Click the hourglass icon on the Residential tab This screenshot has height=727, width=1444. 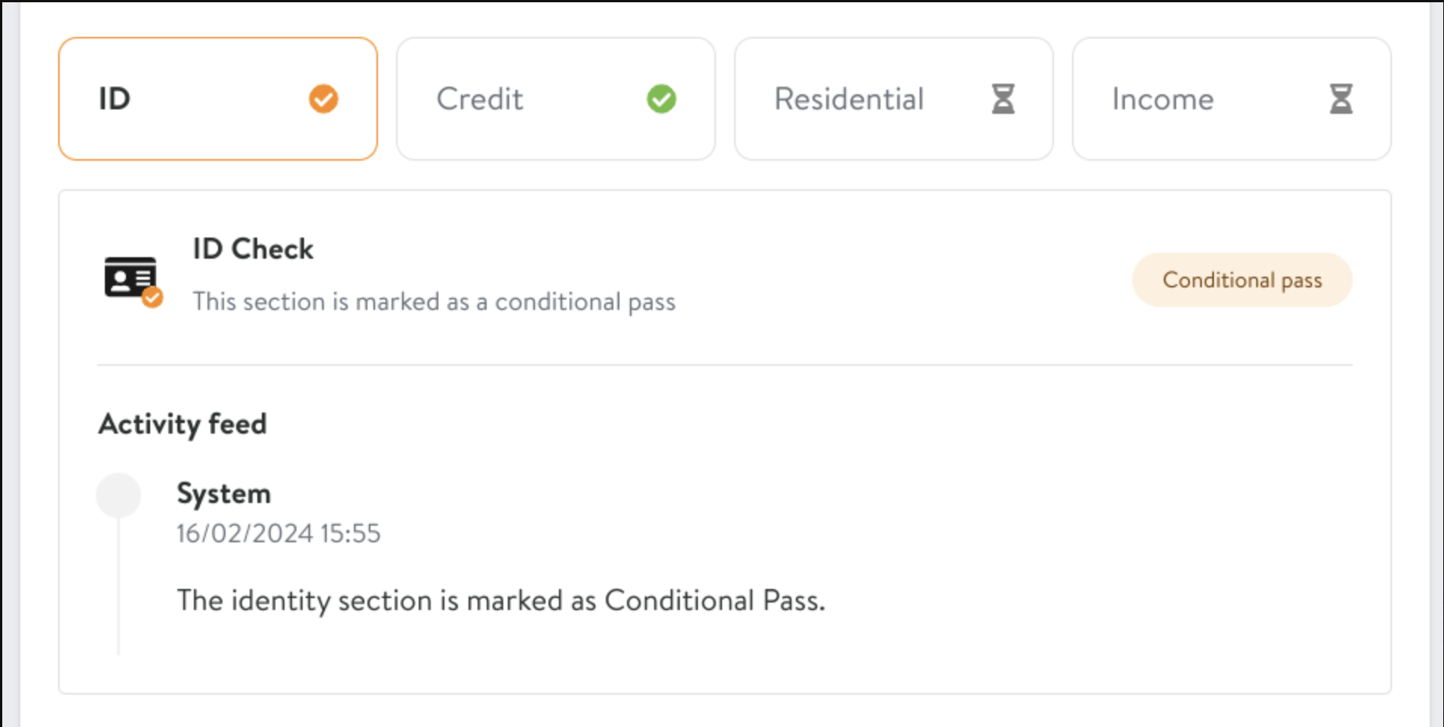[1003, 99]
